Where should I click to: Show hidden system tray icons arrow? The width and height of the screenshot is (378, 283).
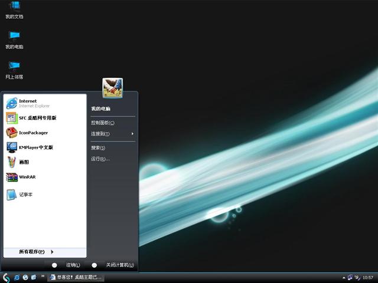(344, 278)
